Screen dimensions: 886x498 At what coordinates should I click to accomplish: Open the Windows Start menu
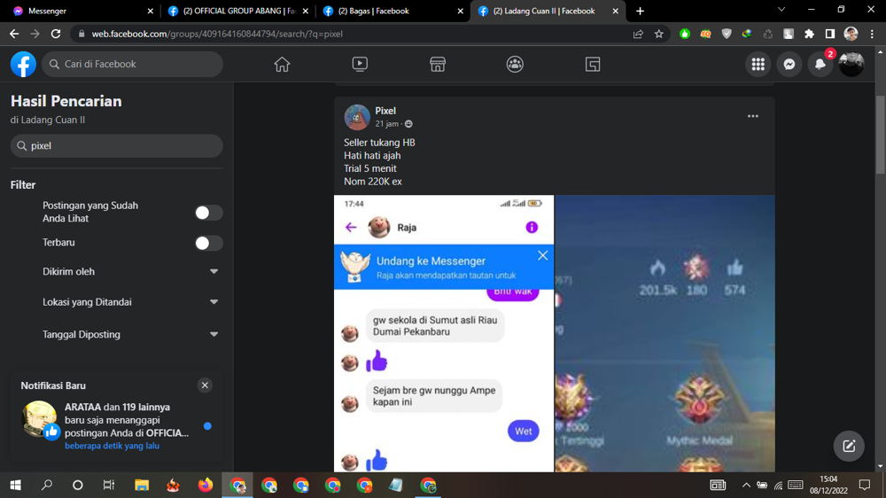15,485
